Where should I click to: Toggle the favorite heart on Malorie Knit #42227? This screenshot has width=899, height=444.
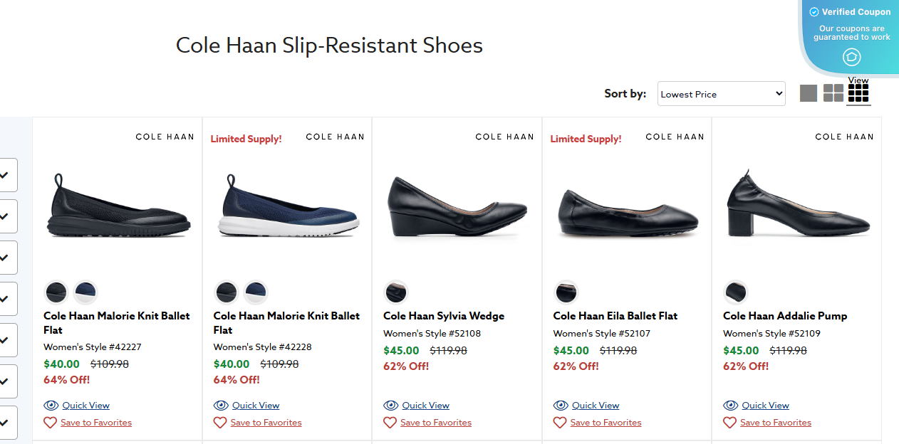pyautogui.click(x=49, y=422)
